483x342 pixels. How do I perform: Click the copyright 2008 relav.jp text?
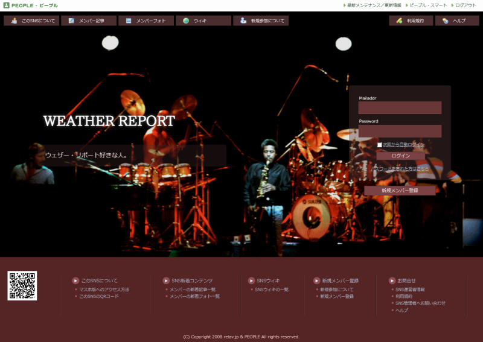241,337
